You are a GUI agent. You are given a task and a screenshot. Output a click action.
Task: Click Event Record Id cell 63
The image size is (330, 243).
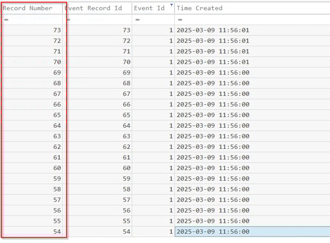pos(97,136)
